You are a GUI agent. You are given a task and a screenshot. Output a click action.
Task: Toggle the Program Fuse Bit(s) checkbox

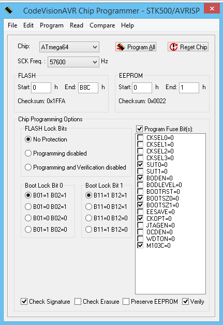click(x=139, y=129)
